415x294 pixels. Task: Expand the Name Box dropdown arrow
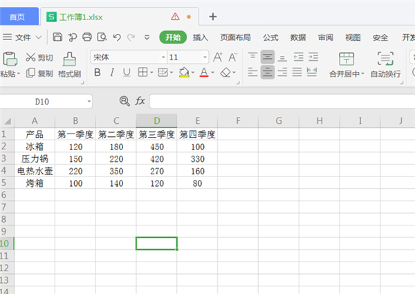pos(89,102)
